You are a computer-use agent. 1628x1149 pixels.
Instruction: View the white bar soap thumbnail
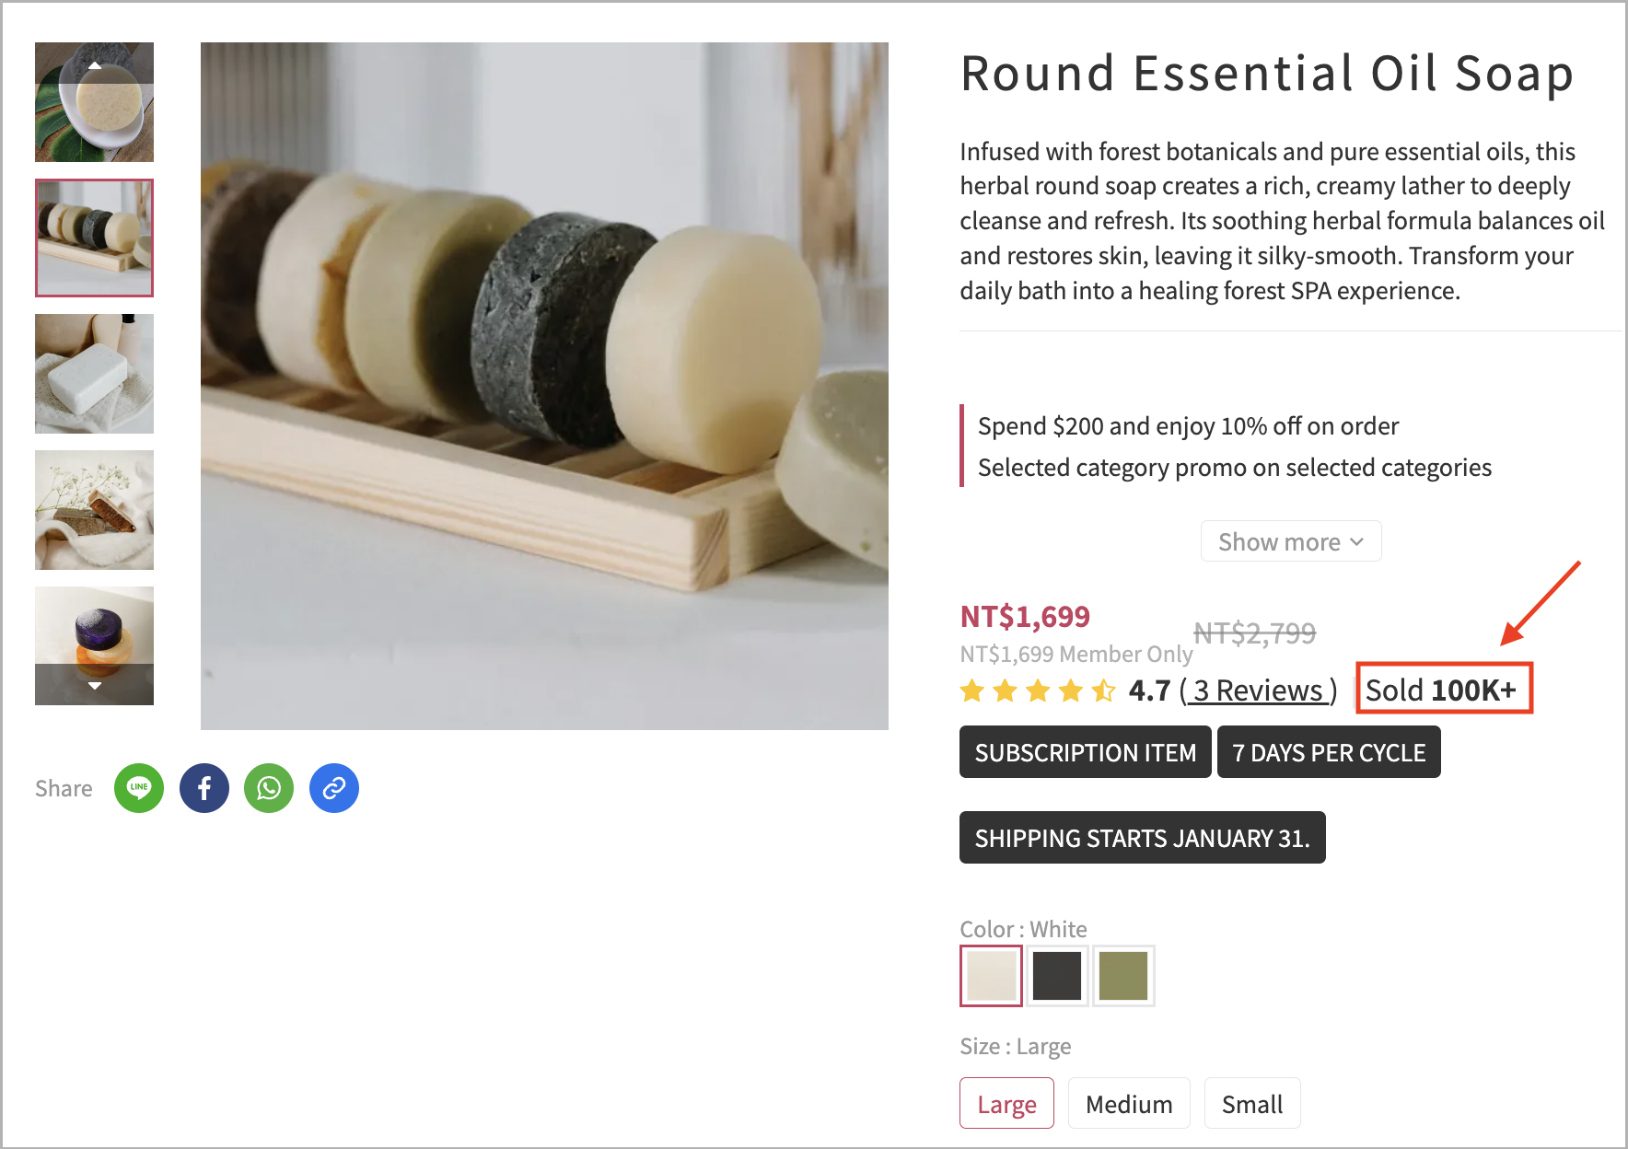pos(94,374)
